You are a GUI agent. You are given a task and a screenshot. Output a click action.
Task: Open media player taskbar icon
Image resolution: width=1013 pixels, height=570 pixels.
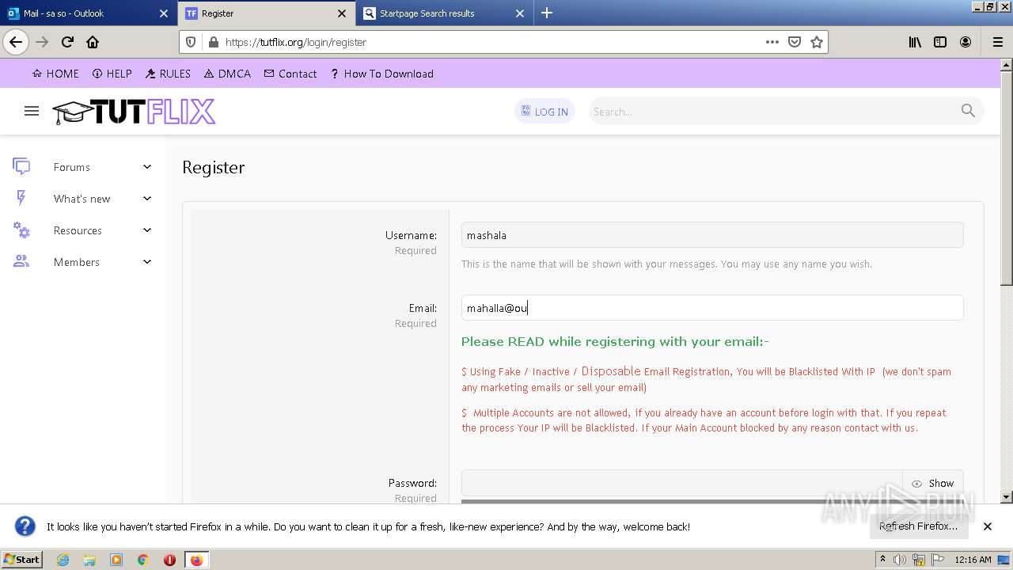click(116, 560)
